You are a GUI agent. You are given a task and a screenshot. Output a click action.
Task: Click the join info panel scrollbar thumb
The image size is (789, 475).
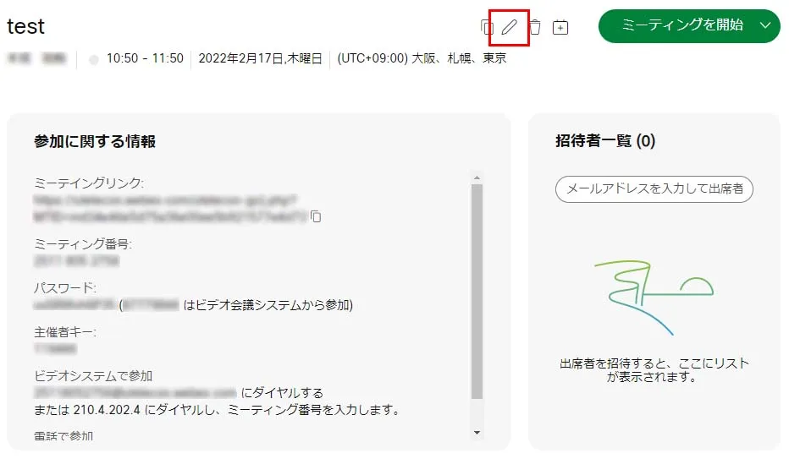[477, 292]
